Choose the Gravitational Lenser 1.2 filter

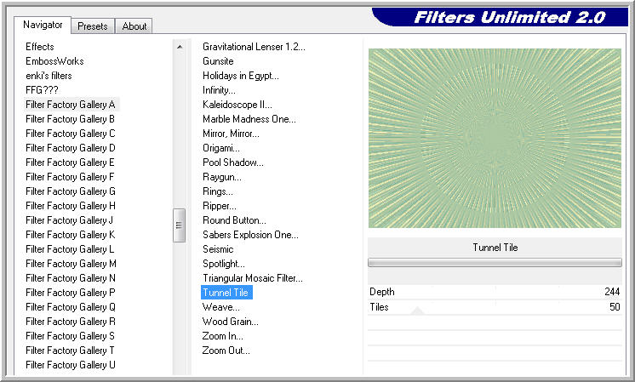254,47
